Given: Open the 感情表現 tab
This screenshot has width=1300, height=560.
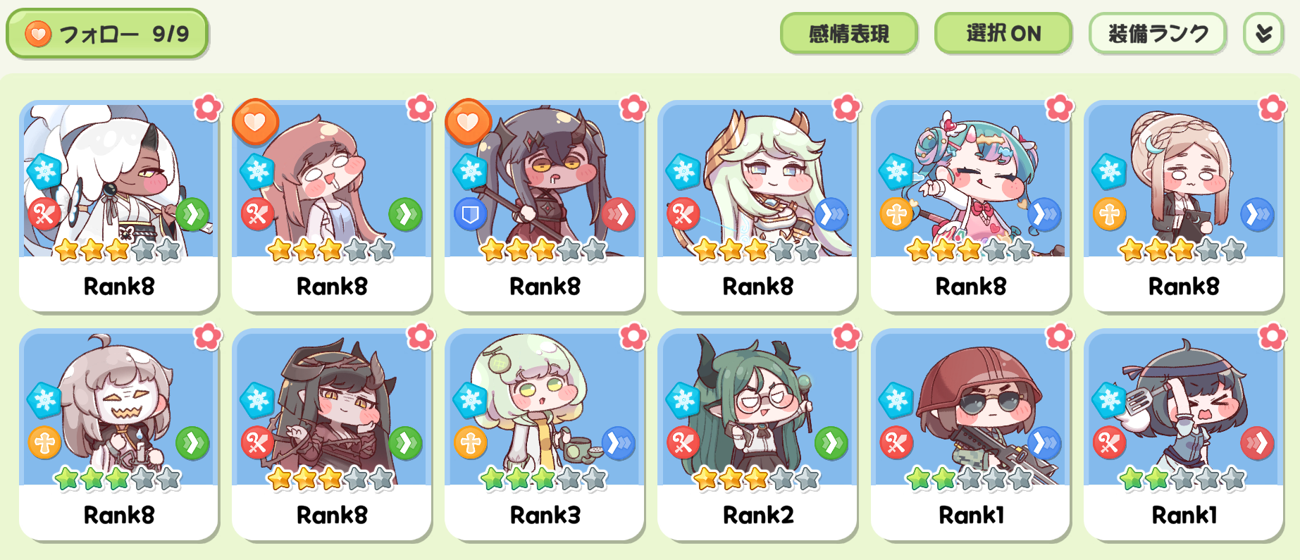Looking at the screenshot, I should pyautogui.click(x=848, y=33).
